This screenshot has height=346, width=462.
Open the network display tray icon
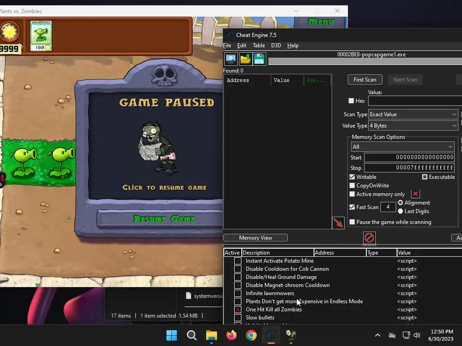tap(406, 335)
